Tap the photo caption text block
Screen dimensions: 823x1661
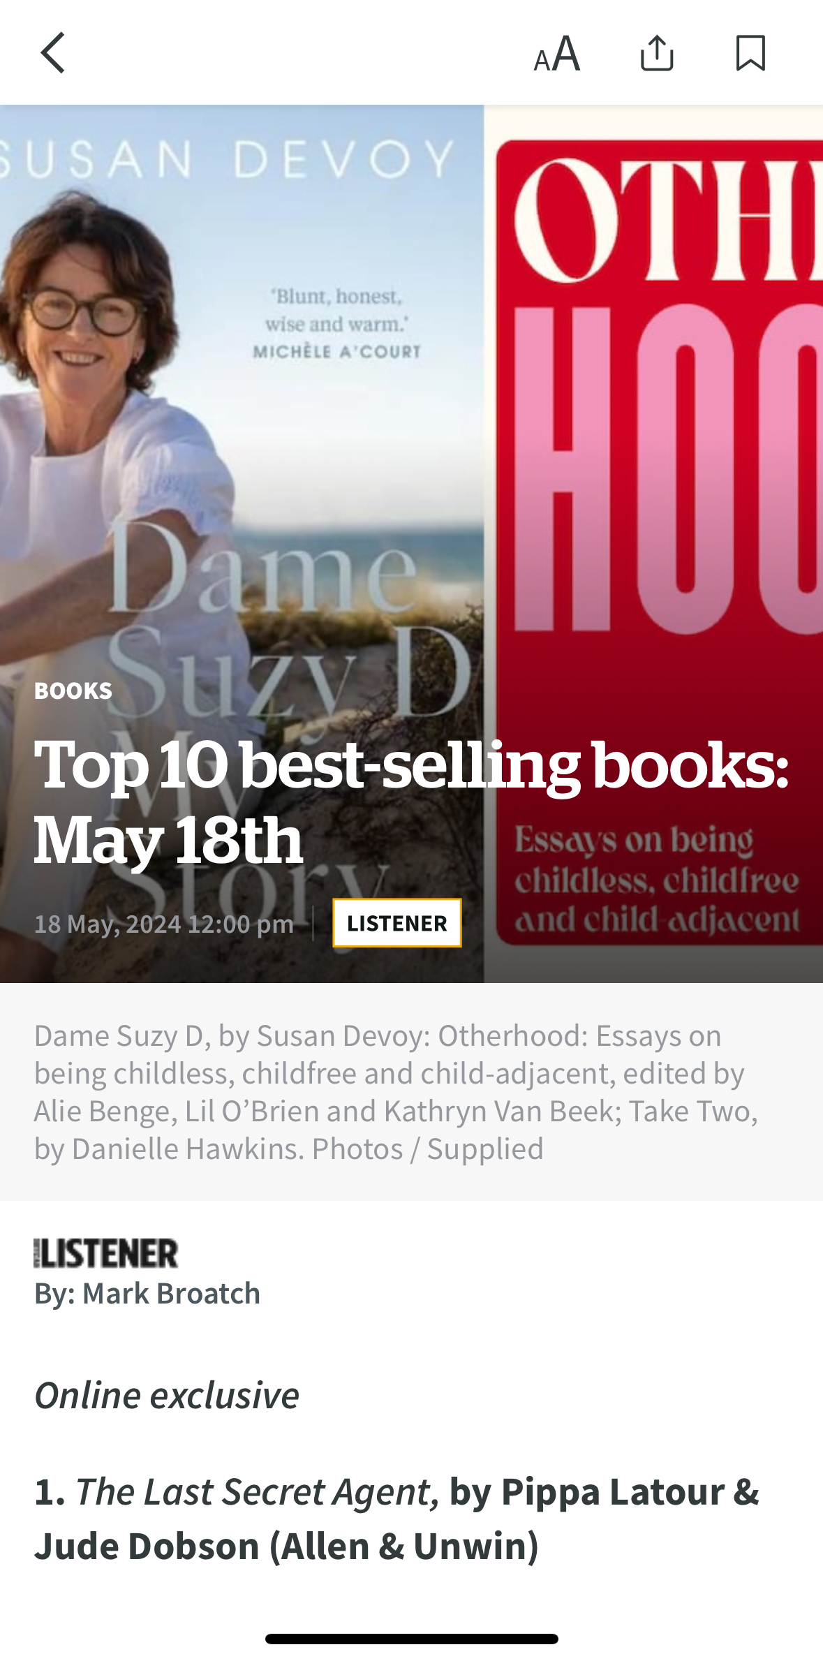[x=396, y=1092]
